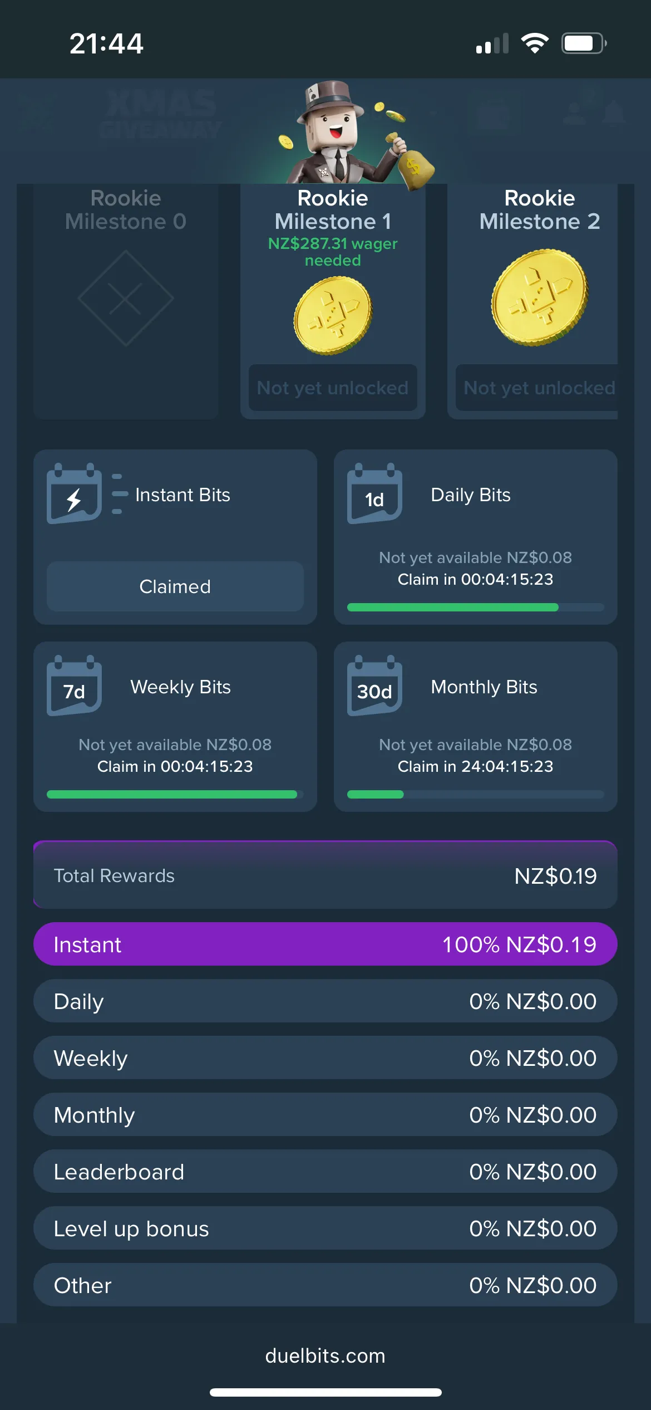This screenshot has width=651, height=1410.
Task: Tap the Total Rewards summary panel
Action: 325,875
